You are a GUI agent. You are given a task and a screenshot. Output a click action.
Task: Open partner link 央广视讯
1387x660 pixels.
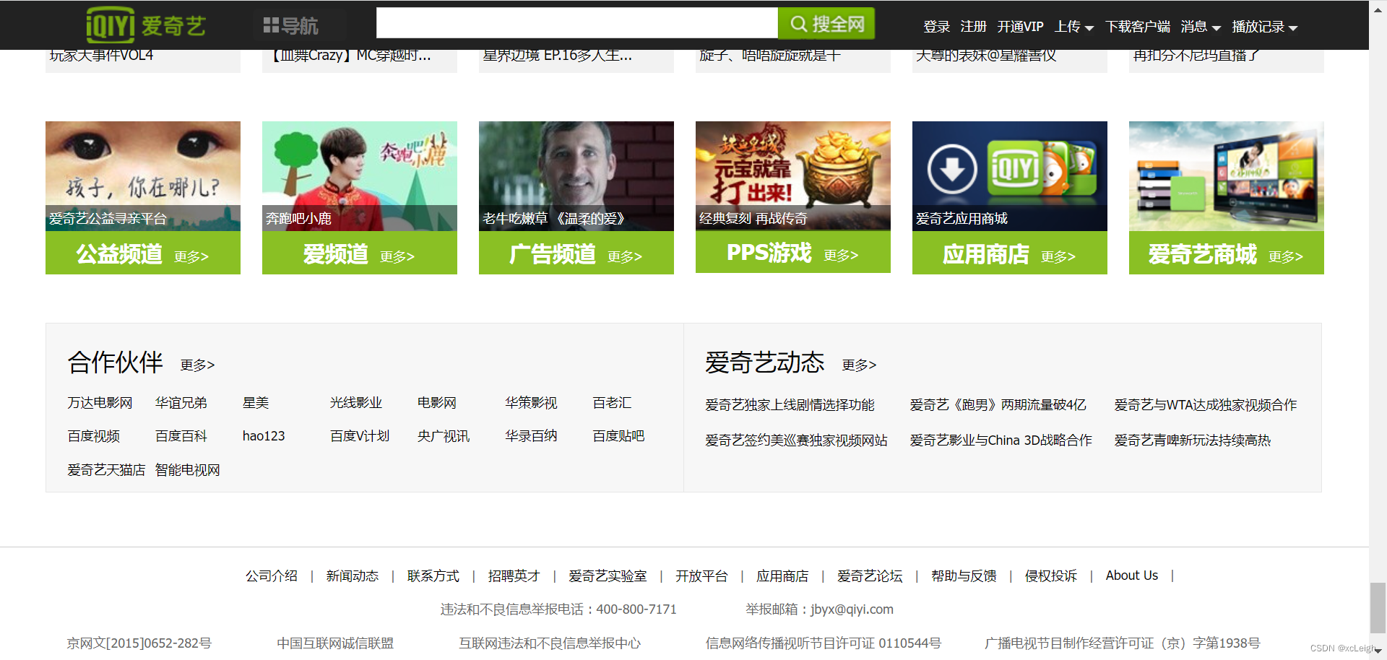pos(444,436)
